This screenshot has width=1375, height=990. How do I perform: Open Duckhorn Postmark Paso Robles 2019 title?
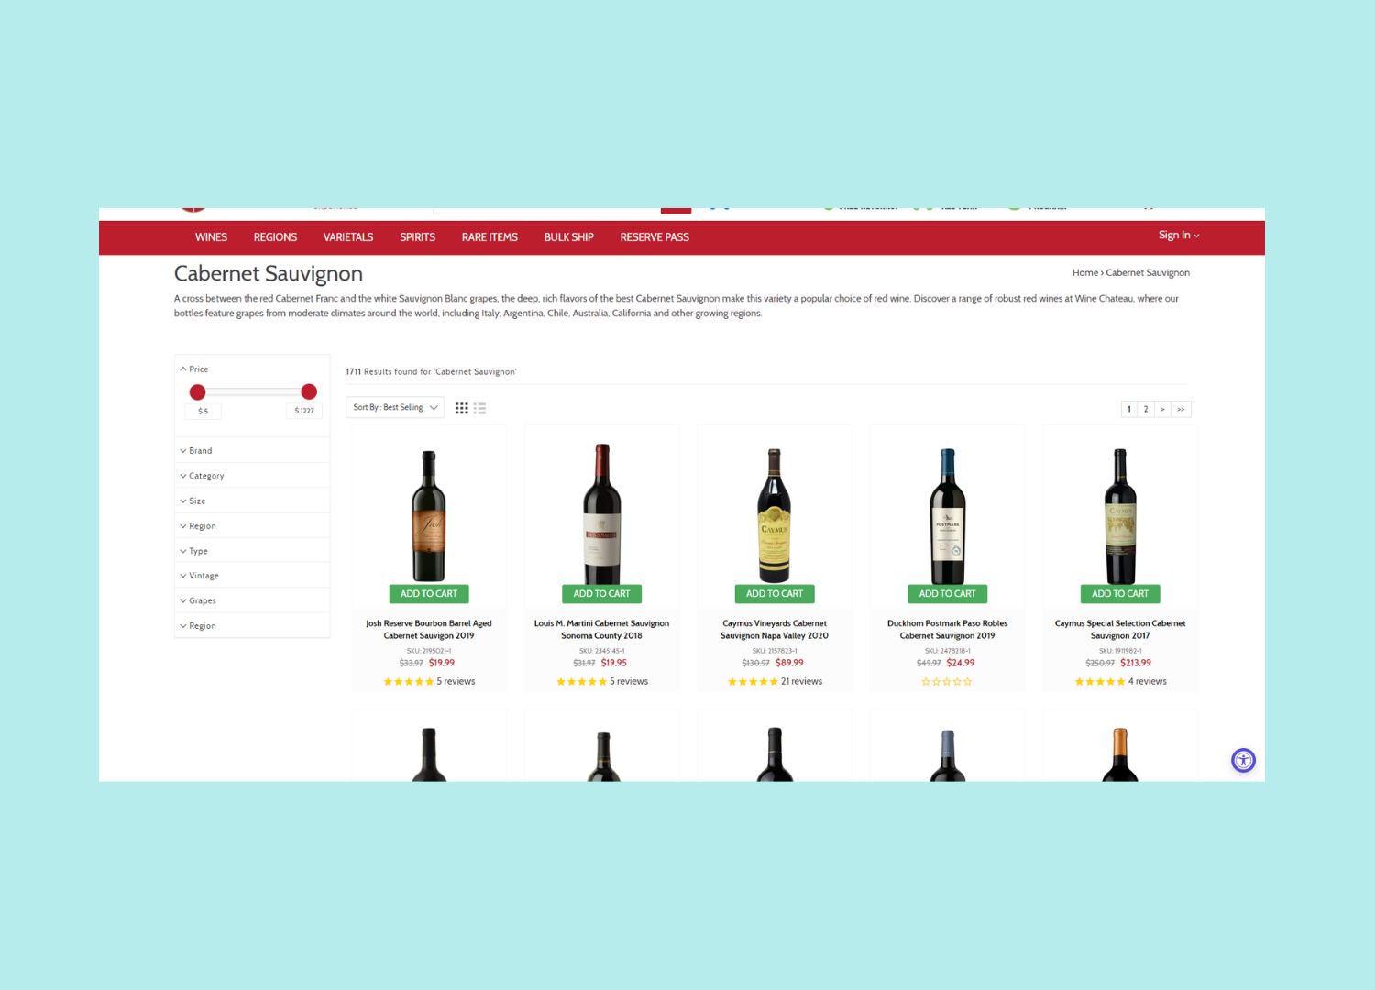[x=947, y=630]
